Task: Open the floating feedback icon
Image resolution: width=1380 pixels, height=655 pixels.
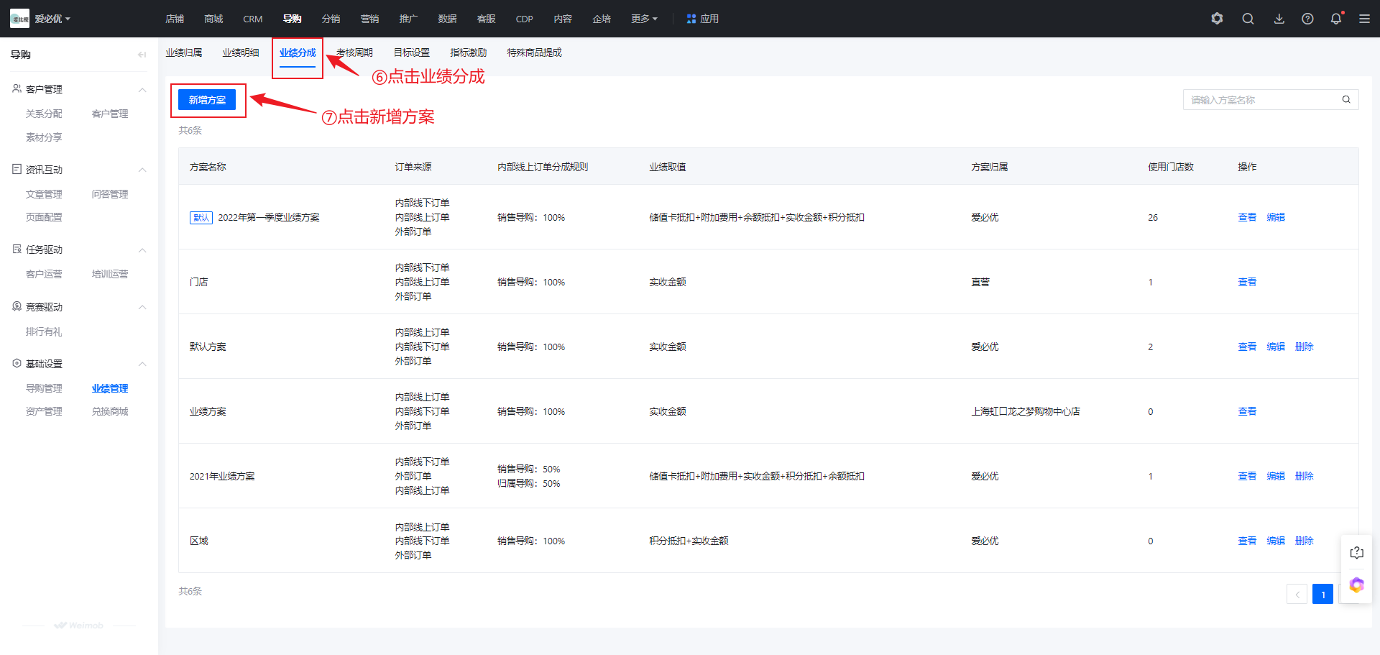Action: [1356, 553]
